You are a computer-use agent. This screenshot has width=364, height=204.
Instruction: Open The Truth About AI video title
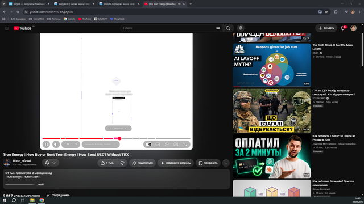pyautogui.click(x=332, y=47)
